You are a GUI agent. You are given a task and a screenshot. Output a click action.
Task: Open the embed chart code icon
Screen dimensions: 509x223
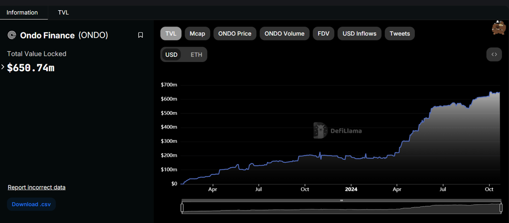[x=494, y=54]
